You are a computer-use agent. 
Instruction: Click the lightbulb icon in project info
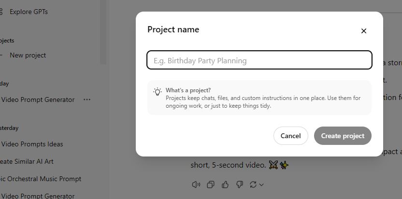click(158, 91)
